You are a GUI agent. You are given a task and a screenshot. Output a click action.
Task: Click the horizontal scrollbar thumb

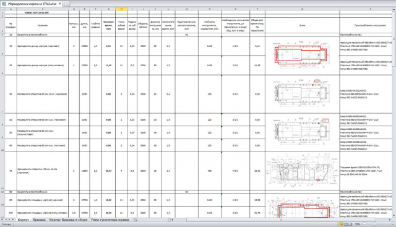pyautogui.click(x=280, y=220)
